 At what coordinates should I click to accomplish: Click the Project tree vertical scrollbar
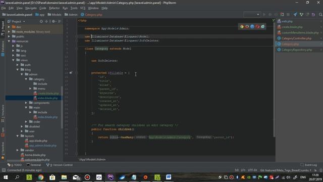click(62, 107)
